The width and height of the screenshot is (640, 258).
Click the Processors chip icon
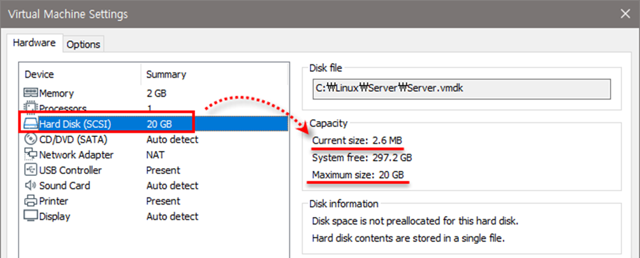pyautogui.click(x=31, y=108)
